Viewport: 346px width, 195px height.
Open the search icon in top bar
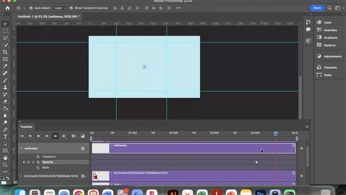[x=329, y=8]
